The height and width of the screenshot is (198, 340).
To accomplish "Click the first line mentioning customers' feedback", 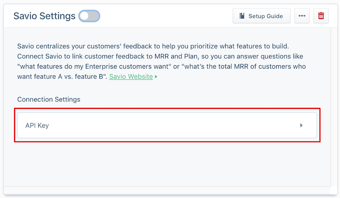I will click(x=153, y=46).
